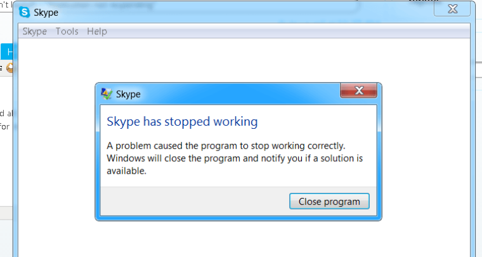Viewport: 482px width, 257px height.
Task: Dismiss the error dialog with its red X
Action: pos(359,91)
